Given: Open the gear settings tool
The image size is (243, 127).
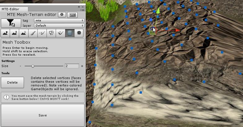Looking at the screenshot, I should pos(79,33).
